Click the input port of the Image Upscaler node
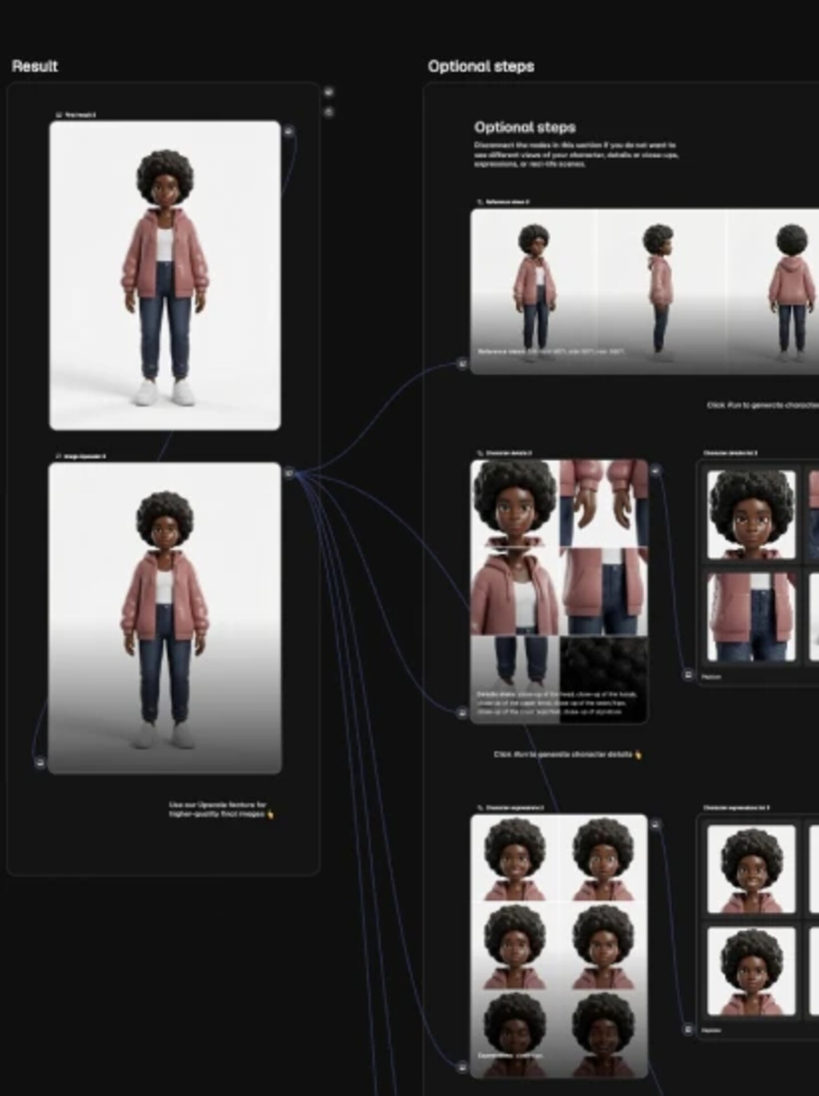This screenshot has width=819, height=1096. click(40, 762)
